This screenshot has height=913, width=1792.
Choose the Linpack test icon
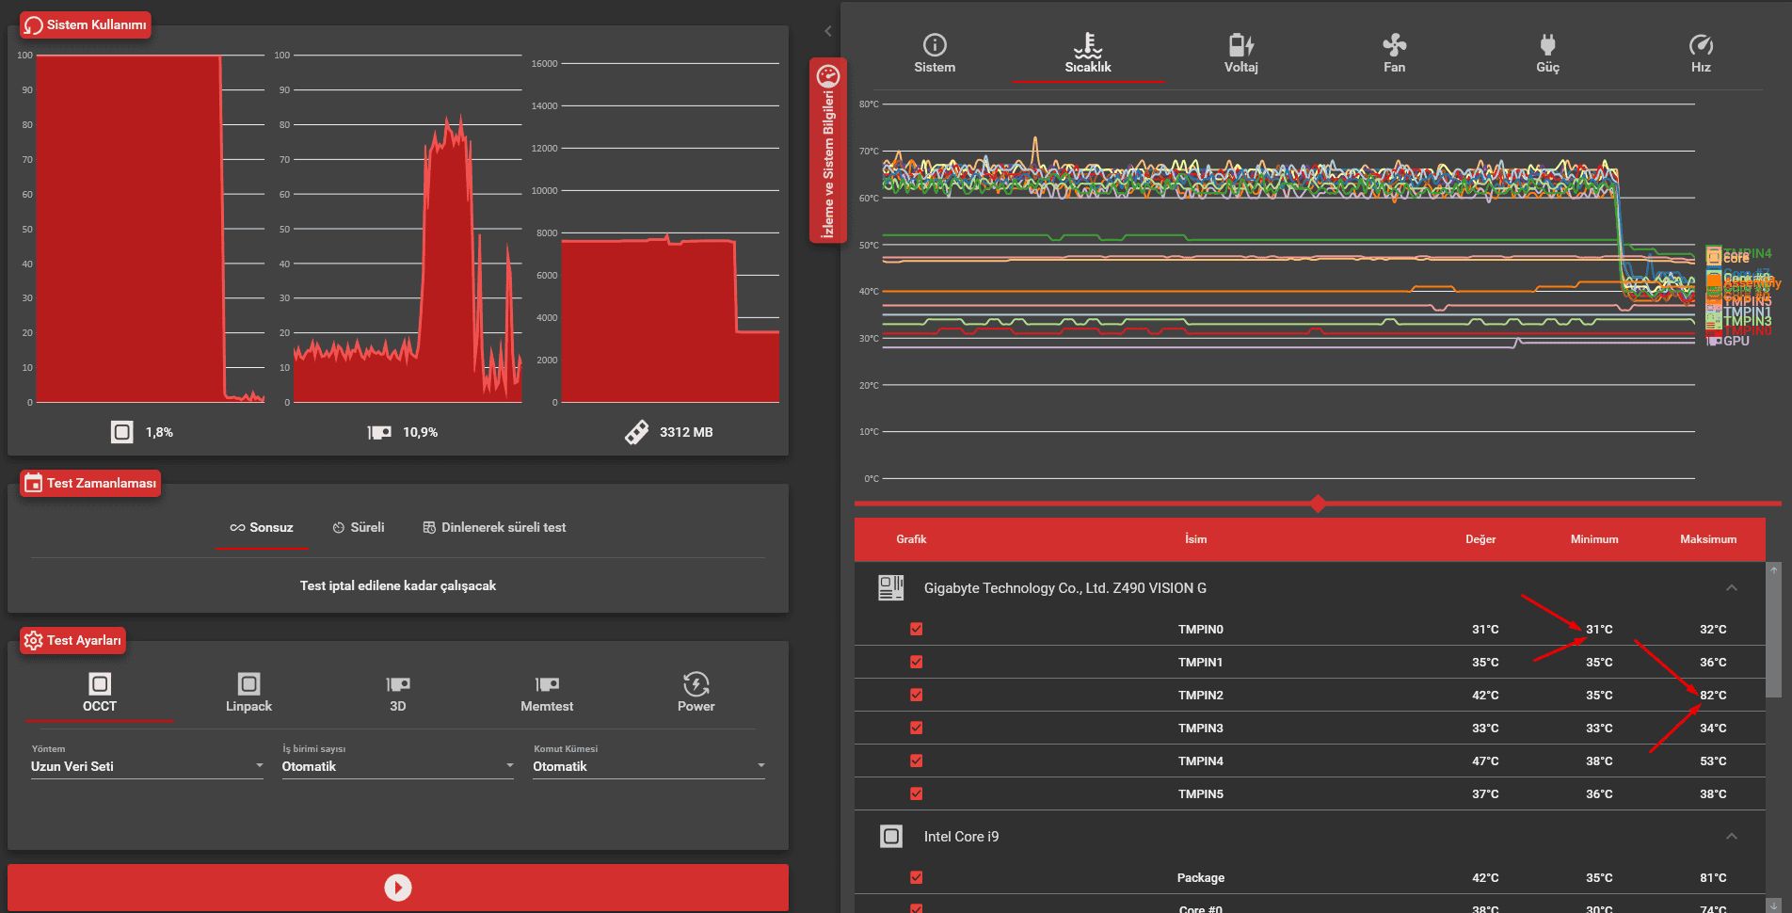tap(248, 684)
